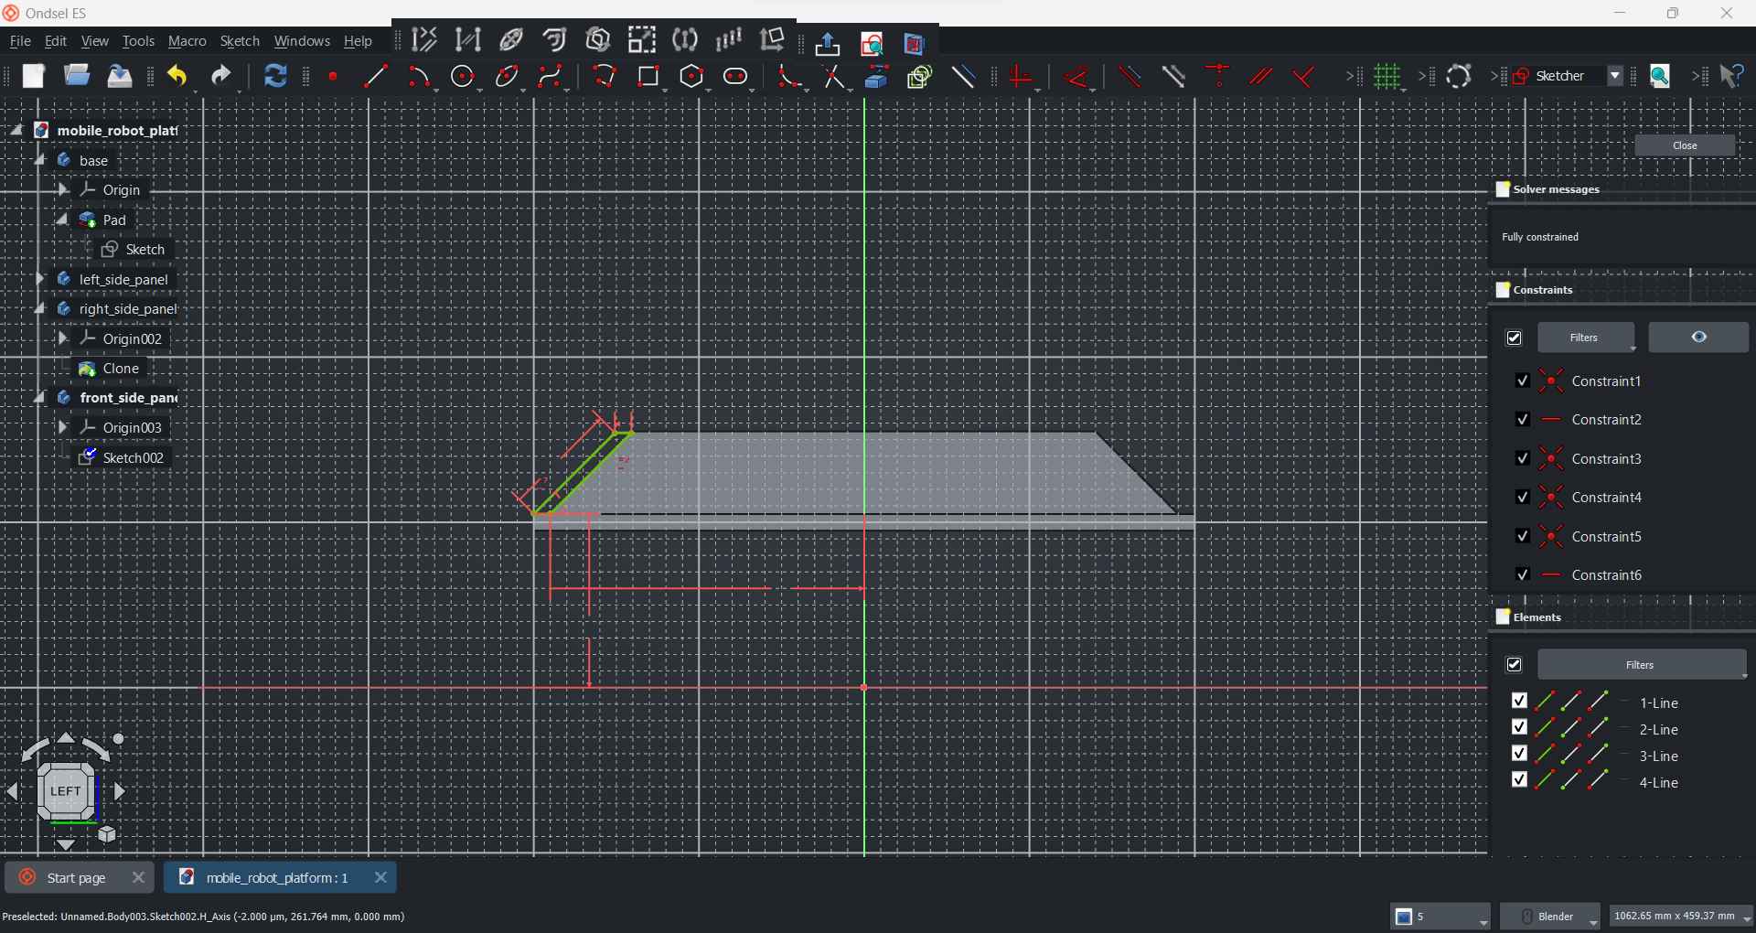Select the Create Ellipse tool
The height and width of the screenshot is (933, 1756).
pos(509,77)
